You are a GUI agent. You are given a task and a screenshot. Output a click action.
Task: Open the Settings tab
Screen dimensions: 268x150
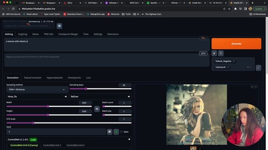tap(98, 34)
